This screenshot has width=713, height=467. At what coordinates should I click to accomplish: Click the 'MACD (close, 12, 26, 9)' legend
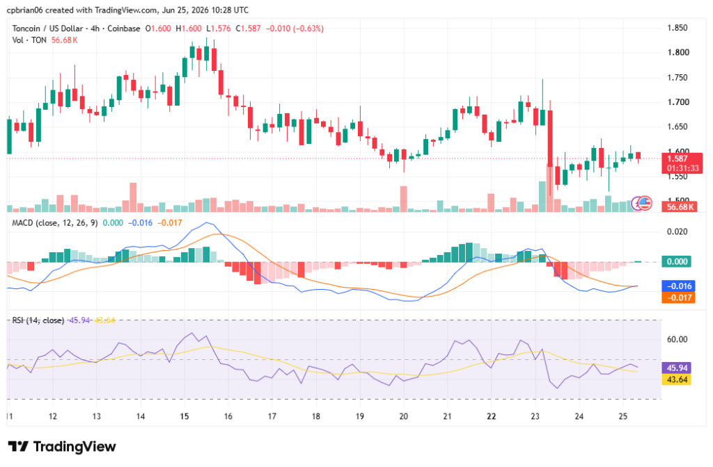54,223
